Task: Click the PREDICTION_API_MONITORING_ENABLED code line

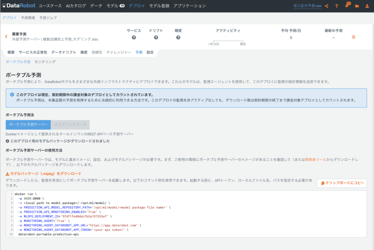Action: pos(60,212)
